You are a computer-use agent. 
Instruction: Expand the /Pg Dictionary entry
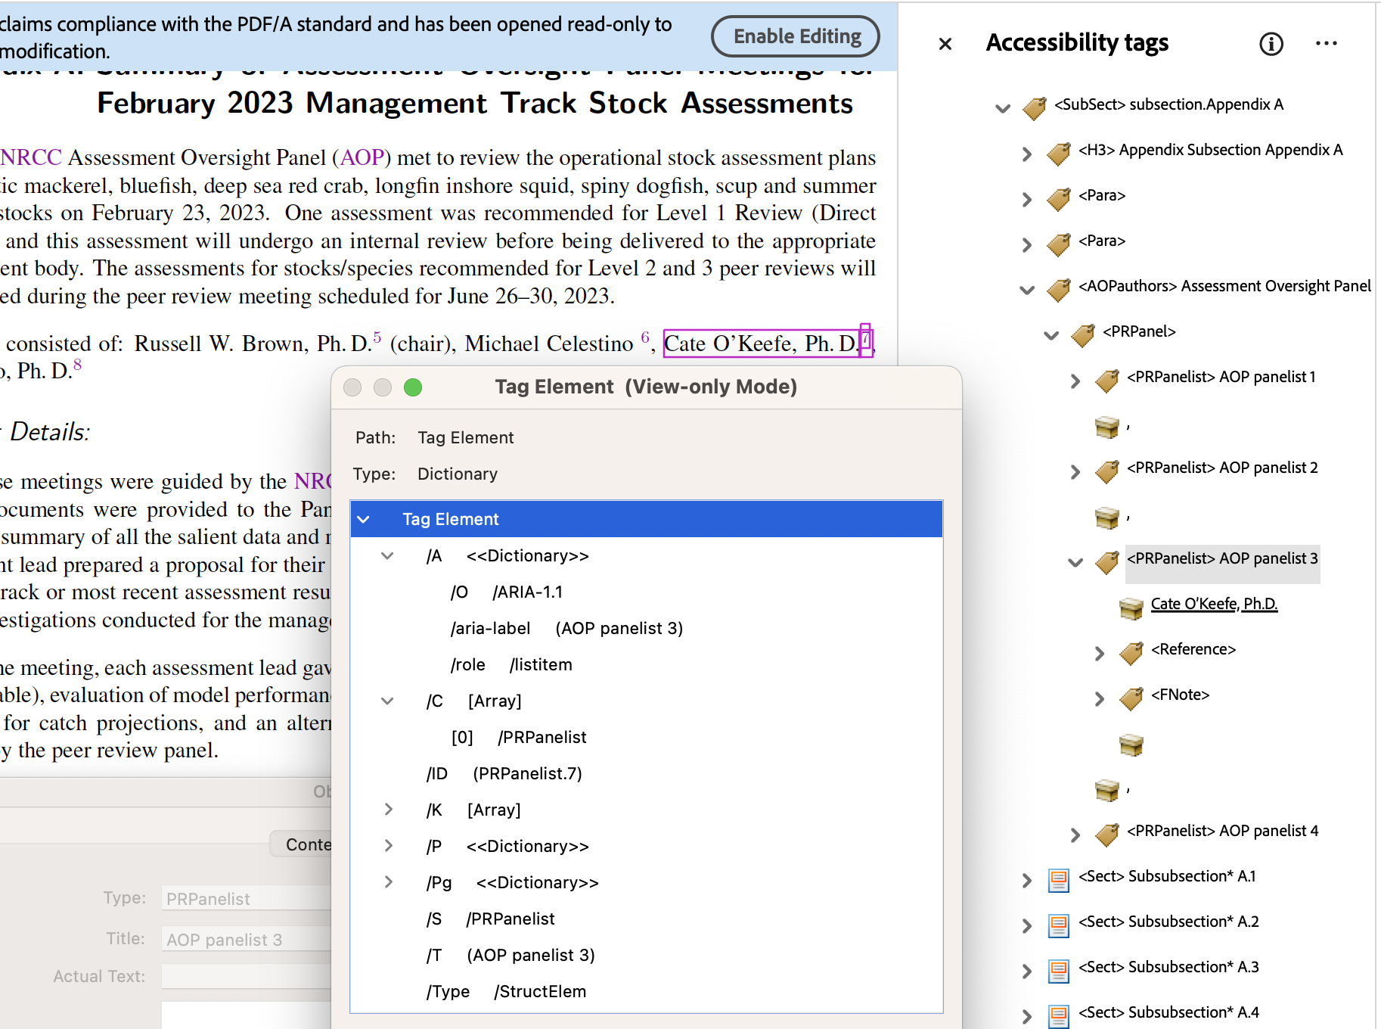click(x=388, y=882)
